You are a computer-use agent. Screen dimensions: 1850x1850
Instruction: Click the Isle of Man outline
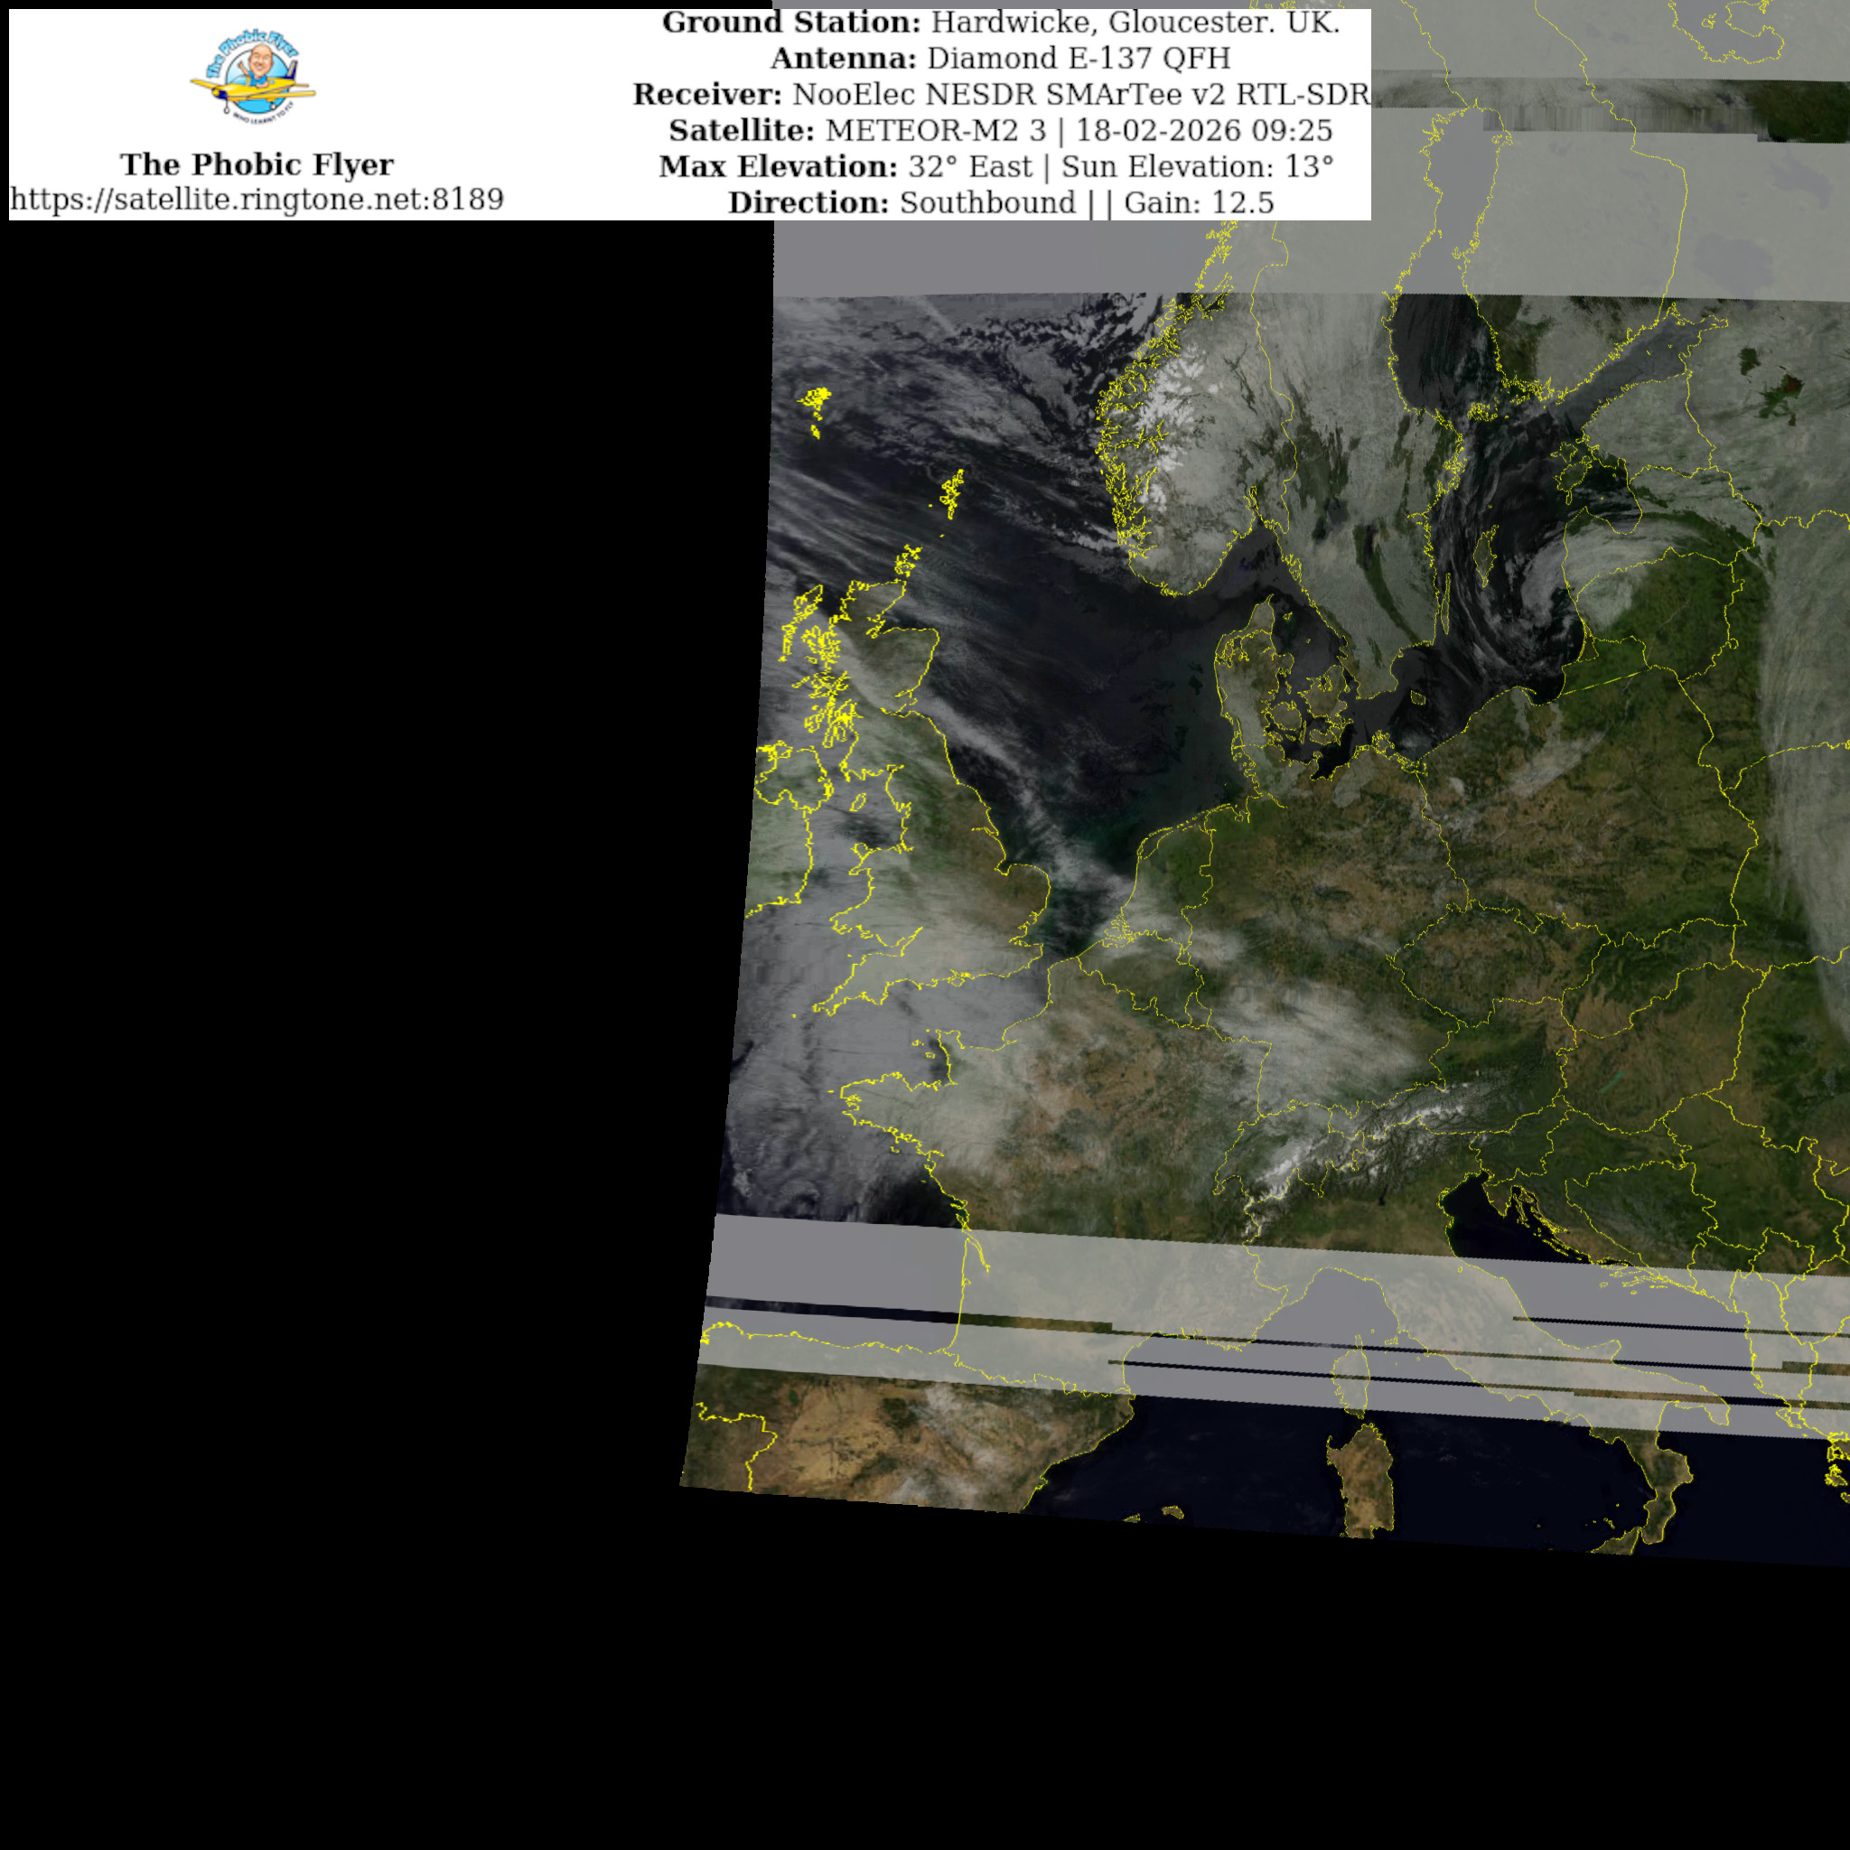pos(859,802)
